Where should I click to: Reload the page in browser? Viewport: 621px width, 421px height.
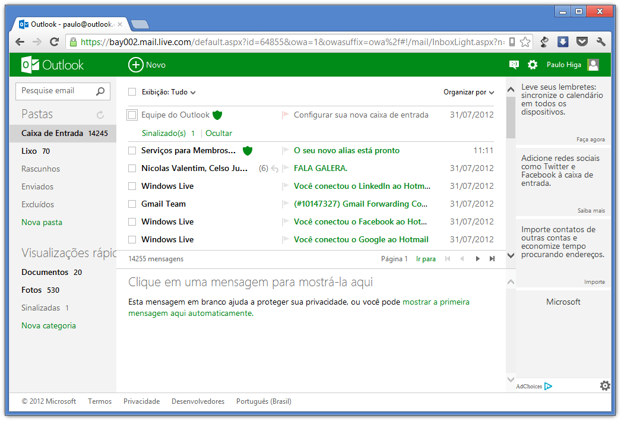(x=54, y=42)
